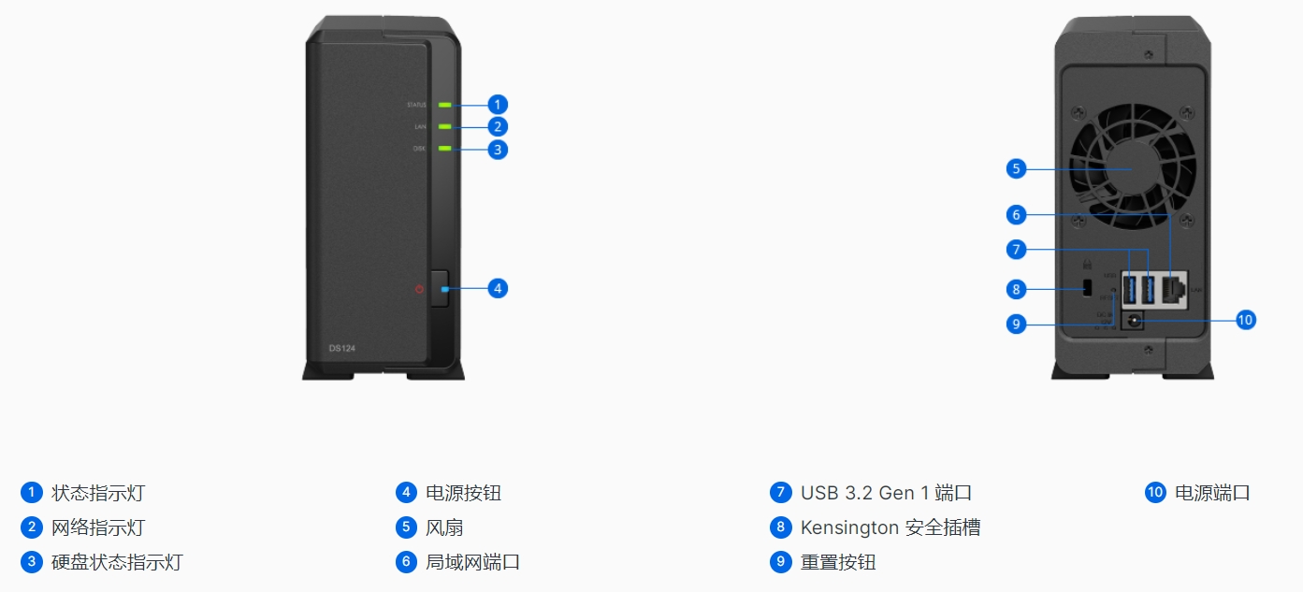This screenshot has height=592, width=1303.
Task: Click callout marker 9 for reset button
Action: (x=1016, y=325)
